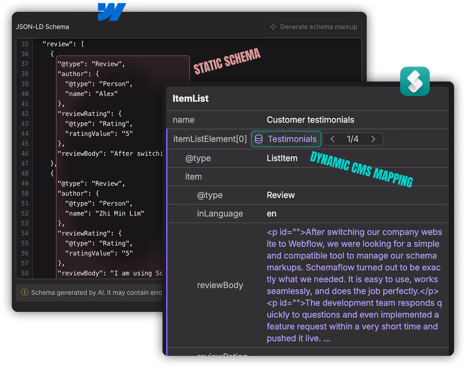The width and height of the screenshot is (466, 368).
Task: Click "ratingValue": "5" on line 56
Action: [x=99, y=253]
